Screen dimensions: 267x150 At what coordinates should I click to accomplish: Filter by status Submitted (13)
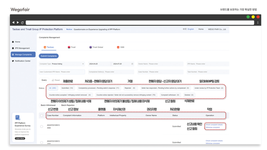tap(67, 88)
